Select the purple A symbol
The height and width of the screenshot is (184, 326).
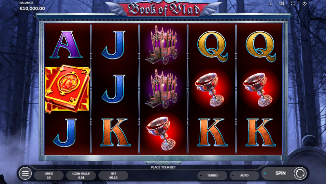[x=66, y=45]
